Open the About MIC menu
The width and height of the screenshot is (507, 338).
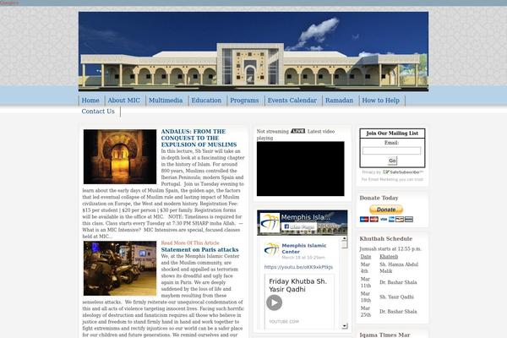[x=124, y=101]
